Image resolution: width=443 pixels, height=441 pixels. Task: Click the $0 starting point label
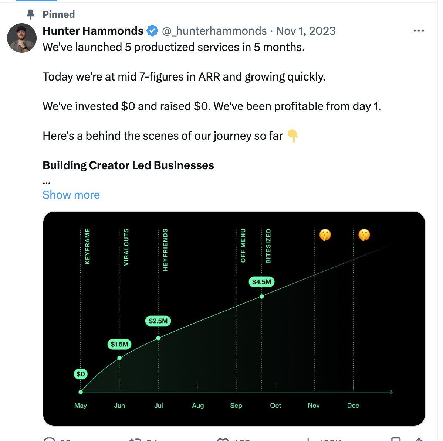[x=81, y=374]
